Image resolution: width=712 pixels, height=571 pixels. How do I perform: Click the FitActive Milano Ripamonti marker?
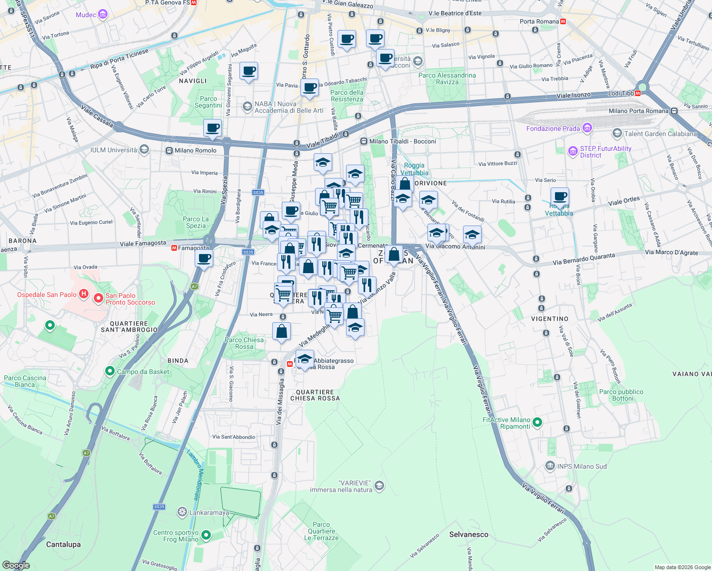pyautogui.click(x=537, y=422)
